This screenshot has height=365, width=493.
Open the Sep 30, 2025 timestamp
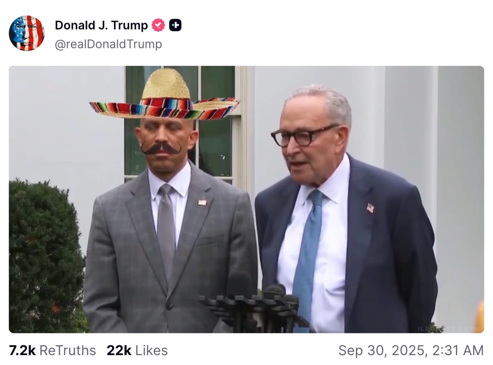point(410,350)
